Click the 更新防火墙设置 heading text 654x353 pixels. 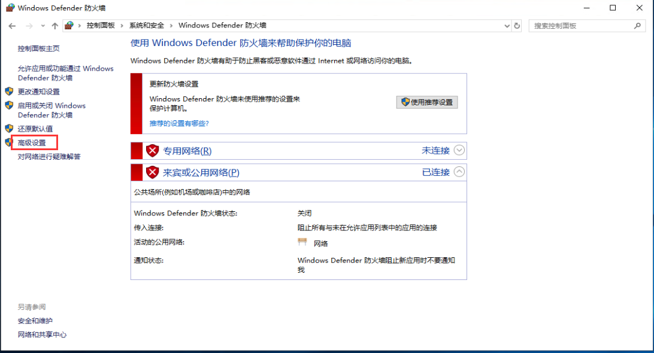pyautogui.click(x=174, y=84)
